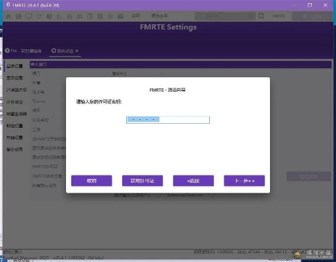Select 锁定设置 in settings sidebar
The image size is (336, 262).
[14, 126]
